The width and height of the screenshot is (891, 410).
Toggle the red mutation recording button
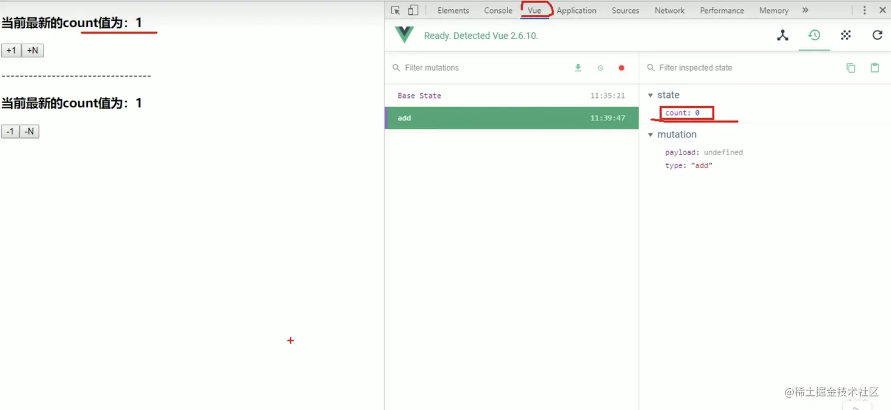coord(621,68)
